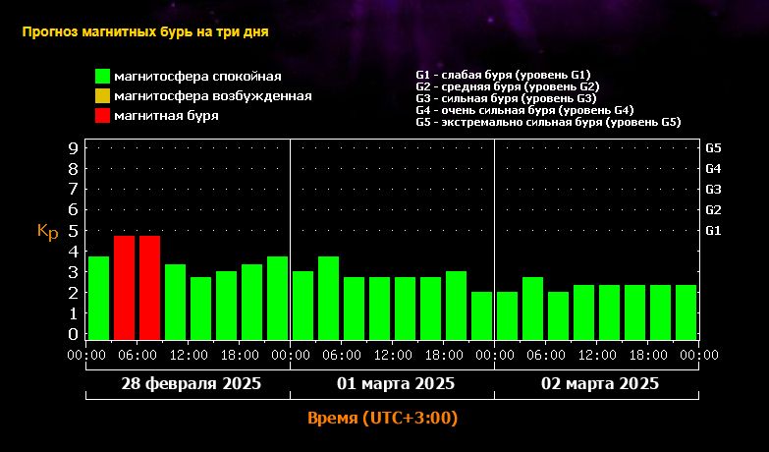The width and height of the screenshot is (769, 452).
Task: Select the first red bar on 28 февраля
Action: (124, 287)
